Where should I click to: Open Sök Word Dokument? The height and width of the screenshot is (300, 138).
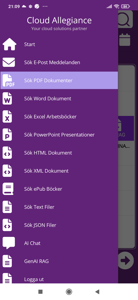[x=59, y=98]
